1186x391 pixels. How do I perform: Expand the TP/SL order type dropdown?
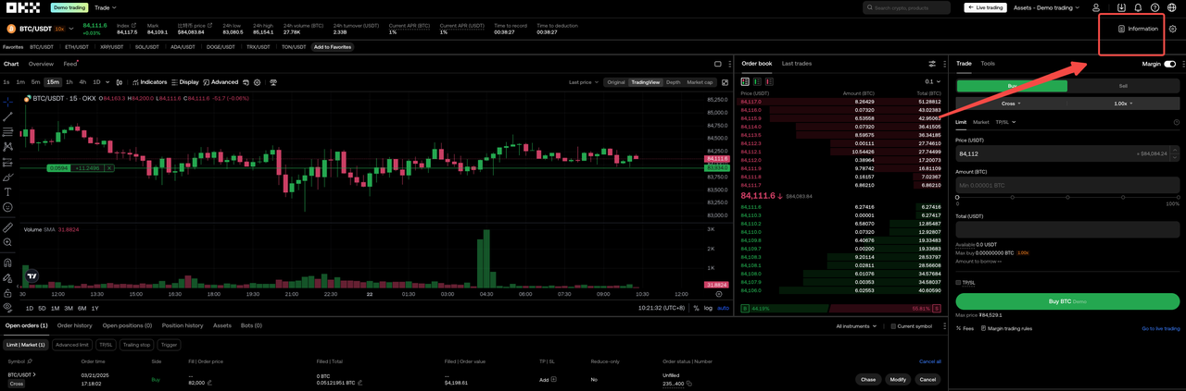pyautogui.click(x=1005, y=121)
